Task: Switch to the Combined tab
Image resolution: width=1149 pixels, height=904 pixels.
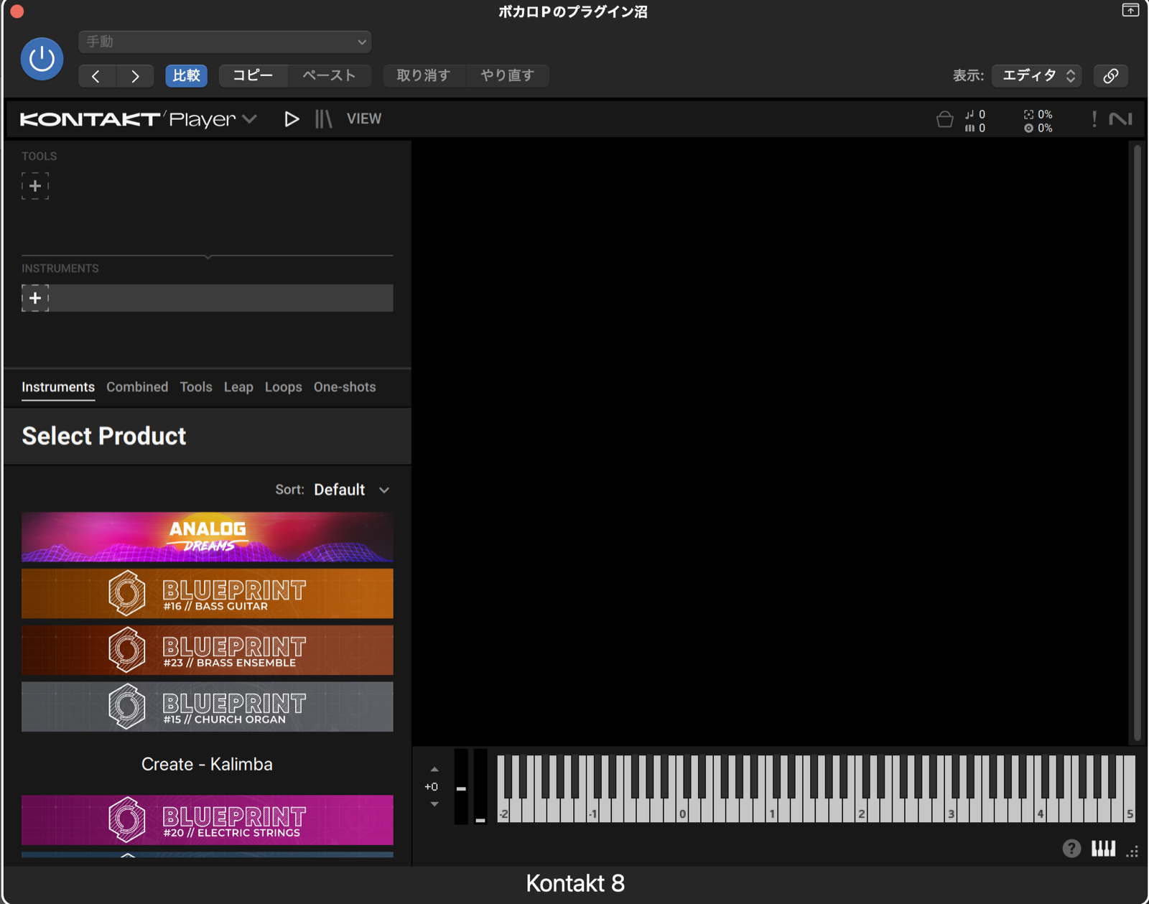Action: 137,387
